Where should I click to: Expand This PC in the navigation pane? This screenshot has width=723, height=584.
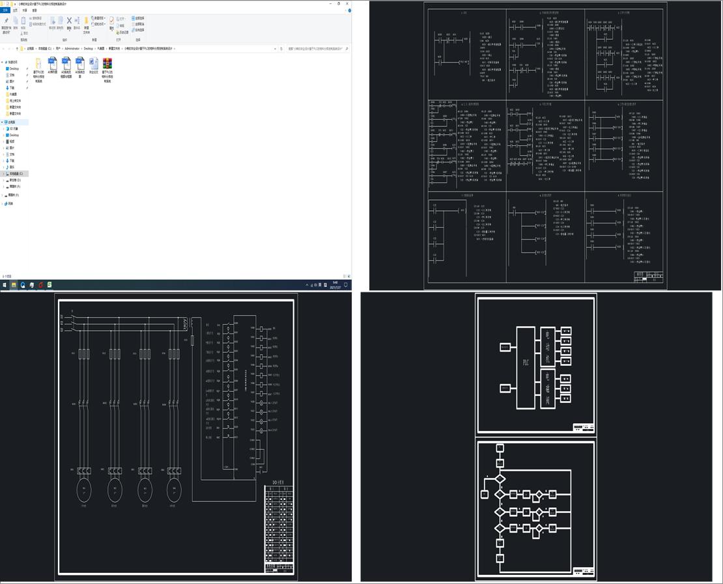pos(2,122)
